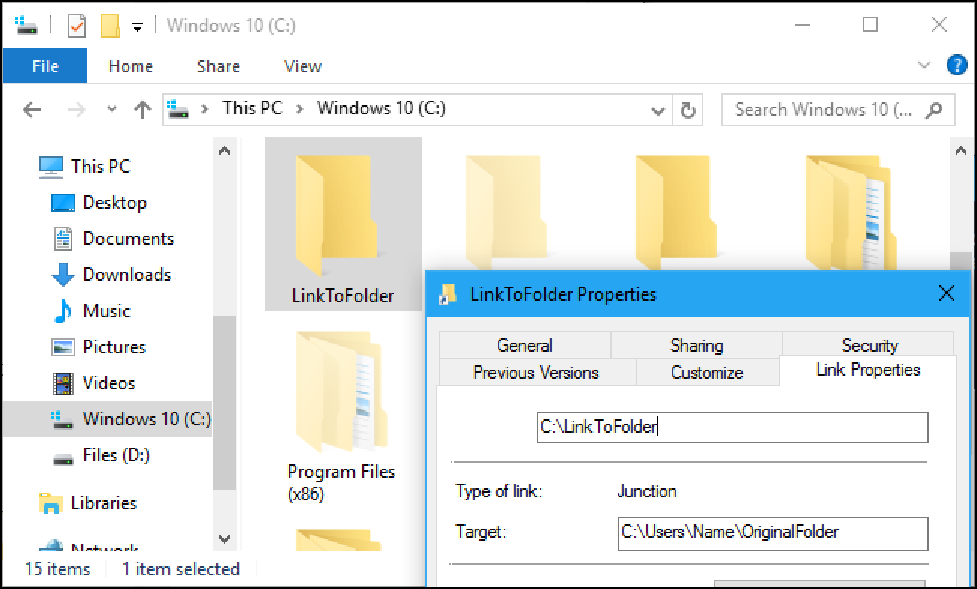Edit the Target field of the junction

pos(773,532)
